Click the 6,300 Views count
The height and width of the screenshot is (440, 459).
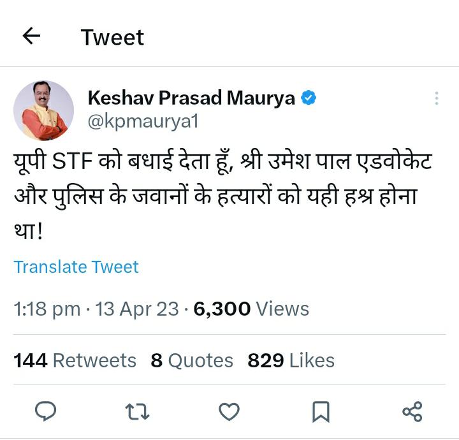tap(251, 309)
